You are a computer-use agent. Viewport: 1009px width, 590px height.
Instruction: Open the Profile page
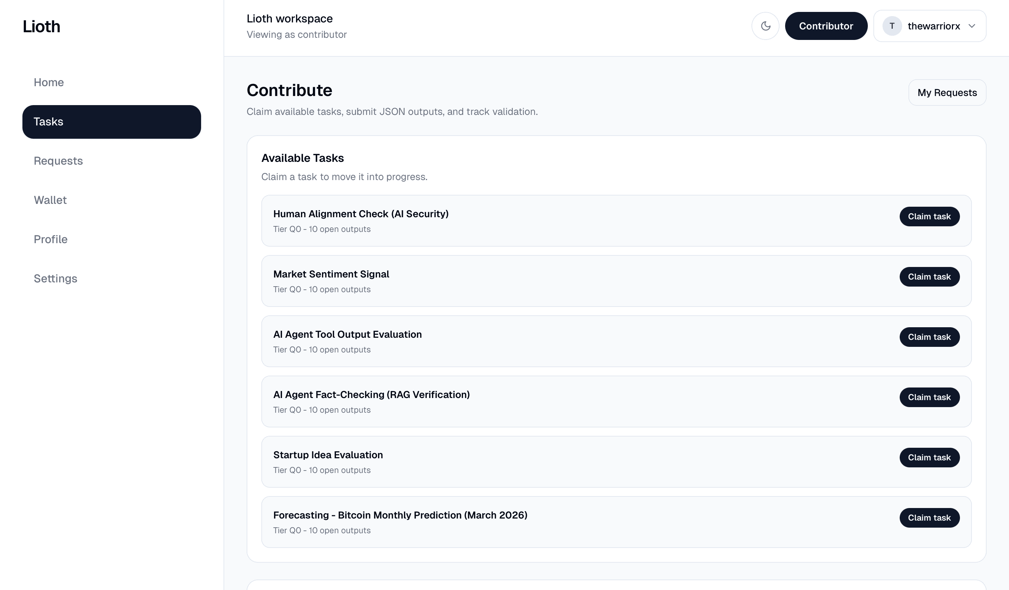(x=50, y=239)
